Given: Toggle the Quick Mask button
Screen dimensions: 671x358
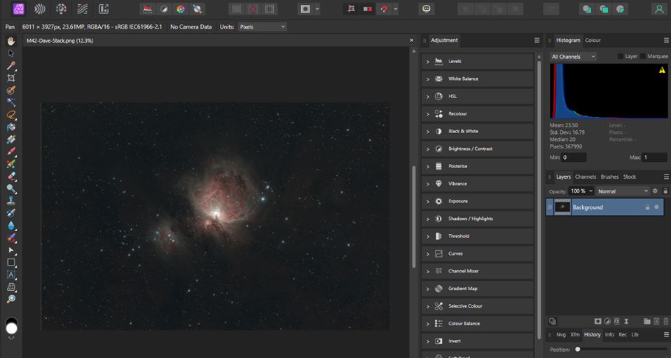Looking at the screenshot, I should click(x=305, y=9).
